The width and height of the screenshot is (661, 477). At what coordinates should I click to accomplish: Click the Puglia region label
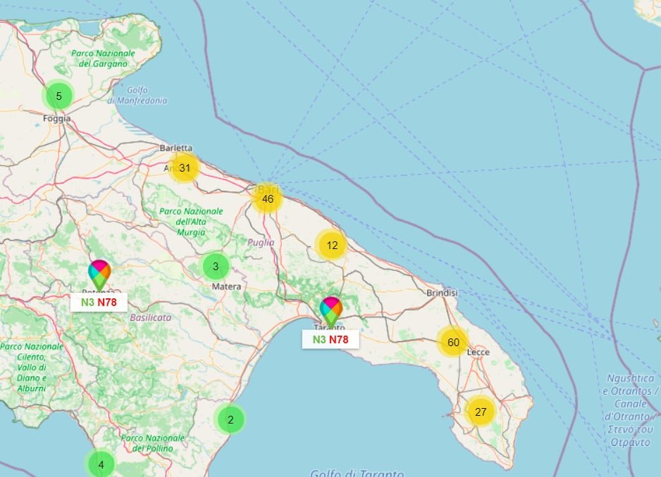261,243
